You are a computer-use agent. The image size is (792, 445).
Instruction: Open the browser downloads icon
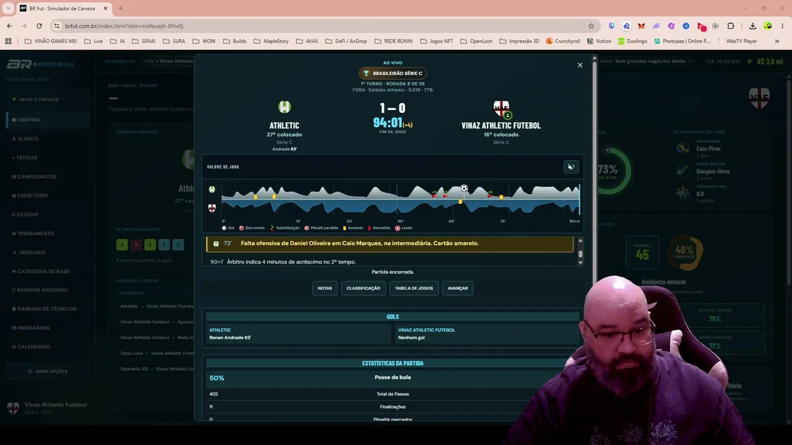[x=752, y=26]
